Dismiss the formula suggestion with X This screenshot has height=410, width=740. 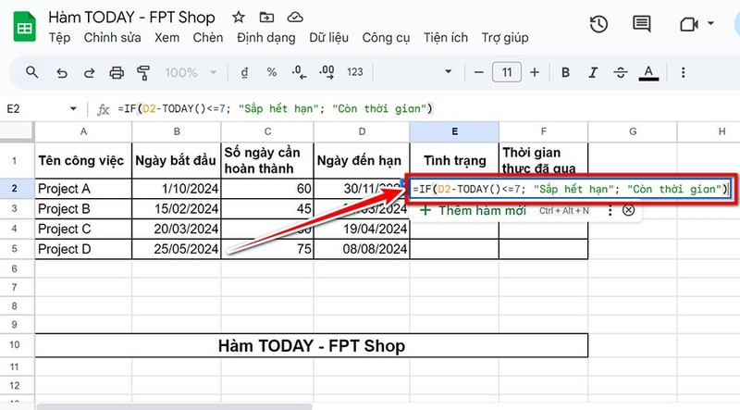point(628,210)
